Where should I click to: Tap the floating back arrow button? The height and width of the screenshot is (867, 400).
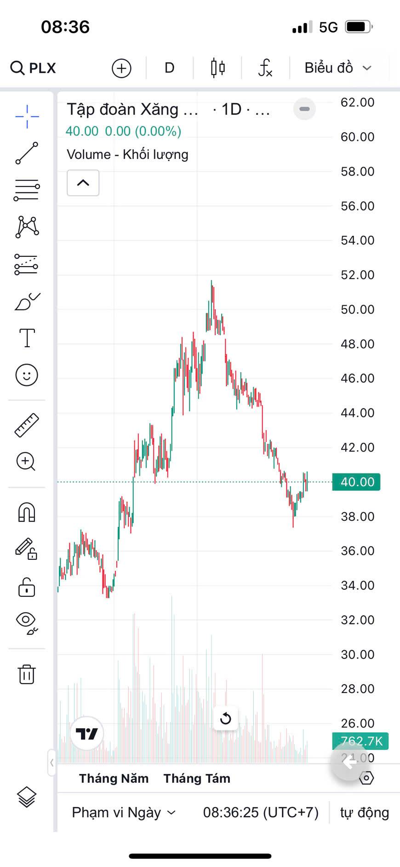[350, 762]
